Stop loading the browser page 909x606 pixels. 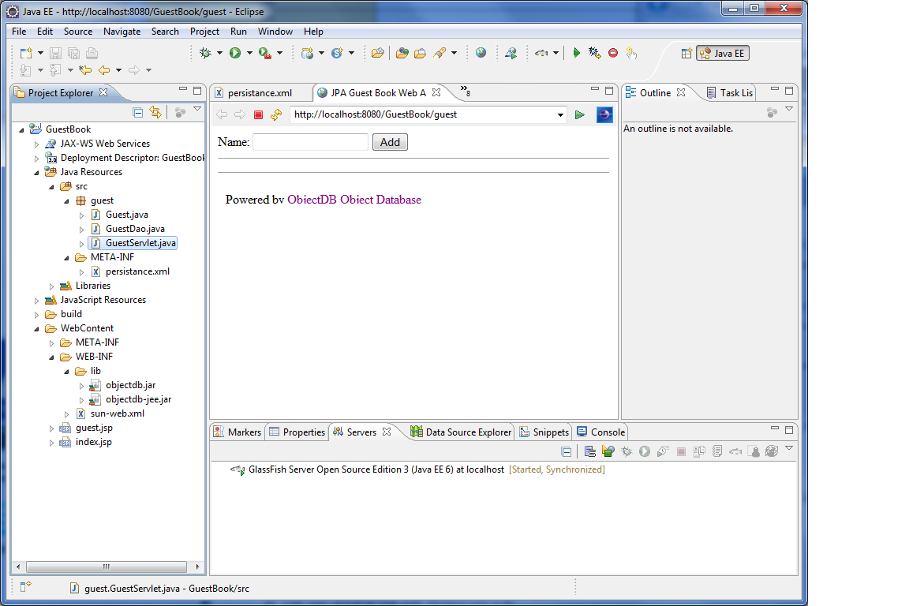(x=259, y=115)
